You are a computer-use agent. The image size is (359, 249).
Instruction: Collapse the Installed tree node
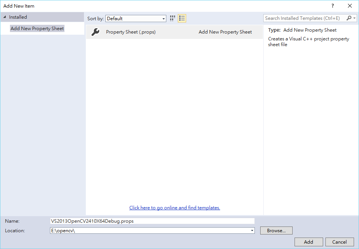coord(5,17)
